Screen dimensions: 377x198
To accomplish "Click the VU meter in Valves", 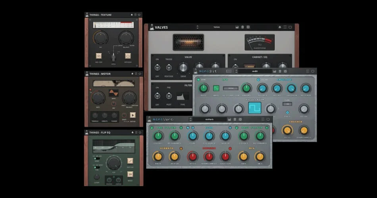I will click(x=260, y=42).
